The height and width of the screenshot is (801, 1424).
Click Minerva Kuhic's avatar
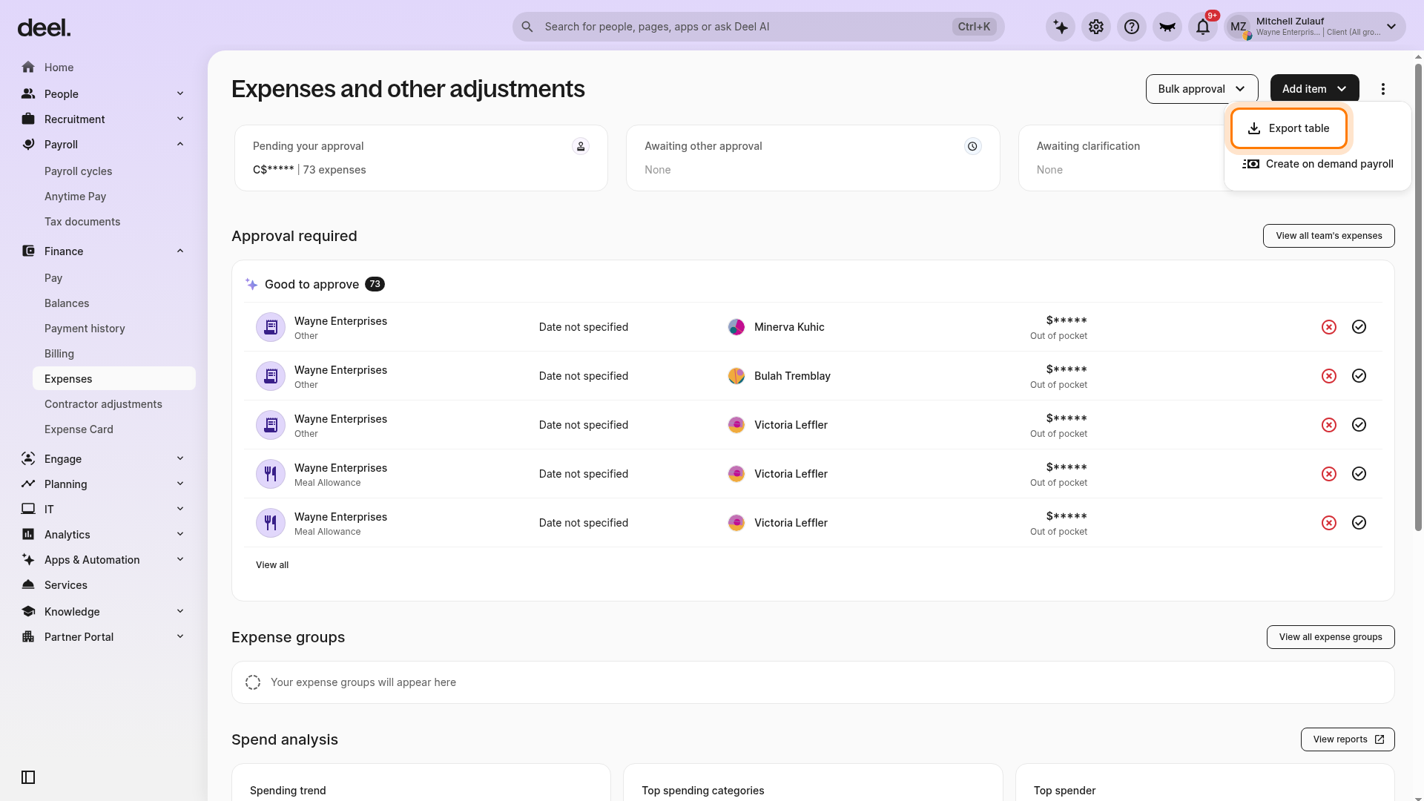click(736, 327)
